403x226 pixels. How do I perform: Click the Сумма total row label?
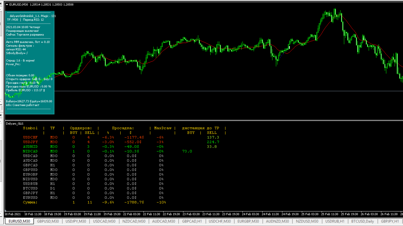(x=30, y=203)
